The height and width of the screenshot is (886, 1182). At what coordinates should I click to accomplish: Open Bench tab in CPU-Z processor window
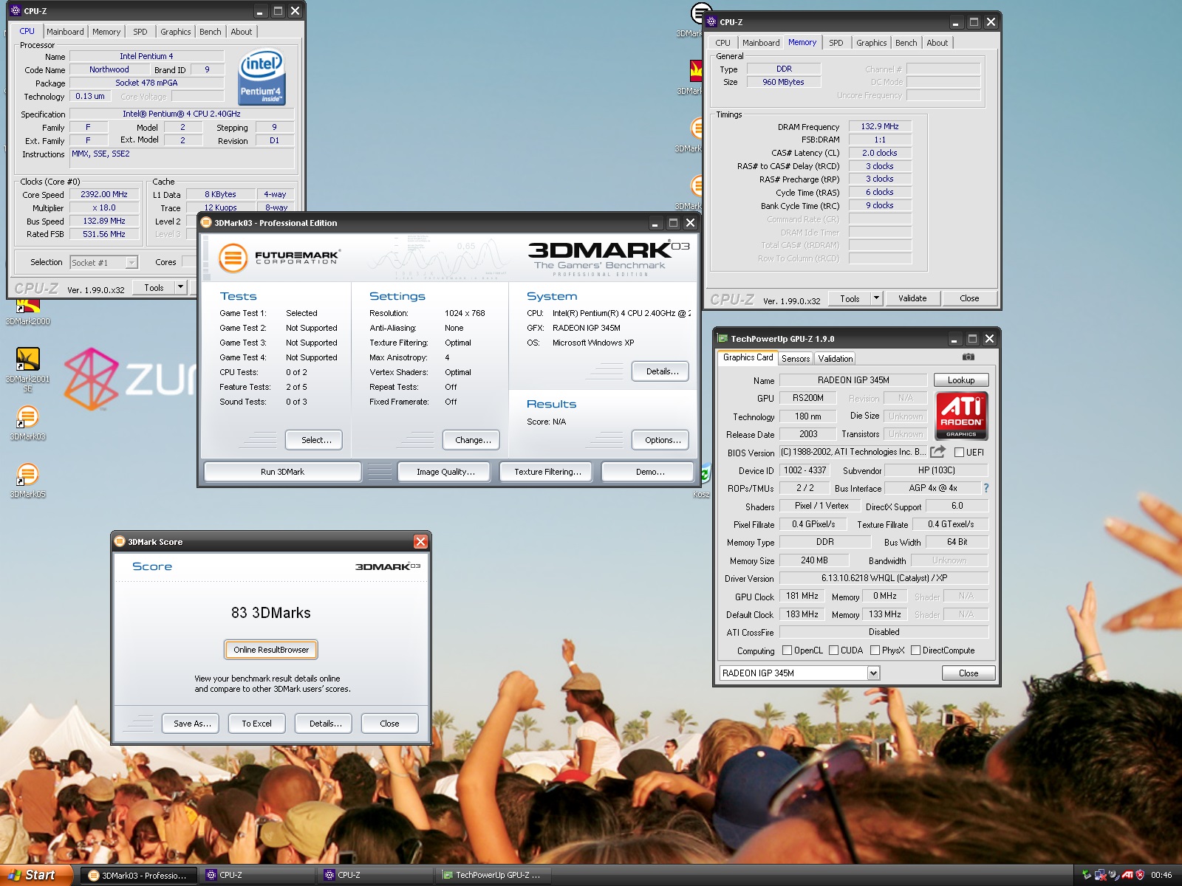[211, 32]
